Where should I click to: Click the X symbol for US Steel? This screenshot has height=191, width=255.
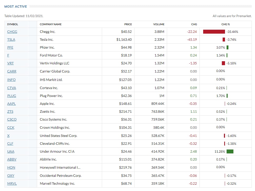[8, 136]
